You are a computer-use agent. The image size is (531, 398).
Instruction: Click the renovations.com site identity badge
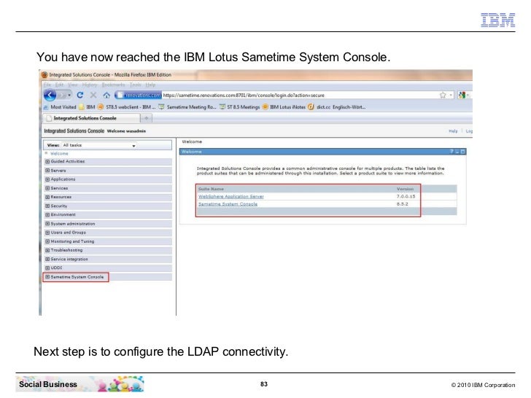(139, 95)
